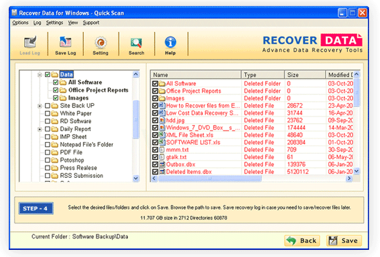Uncheck hdd.jpg checkbox in file list
The image size is (380, 257).
155,120
